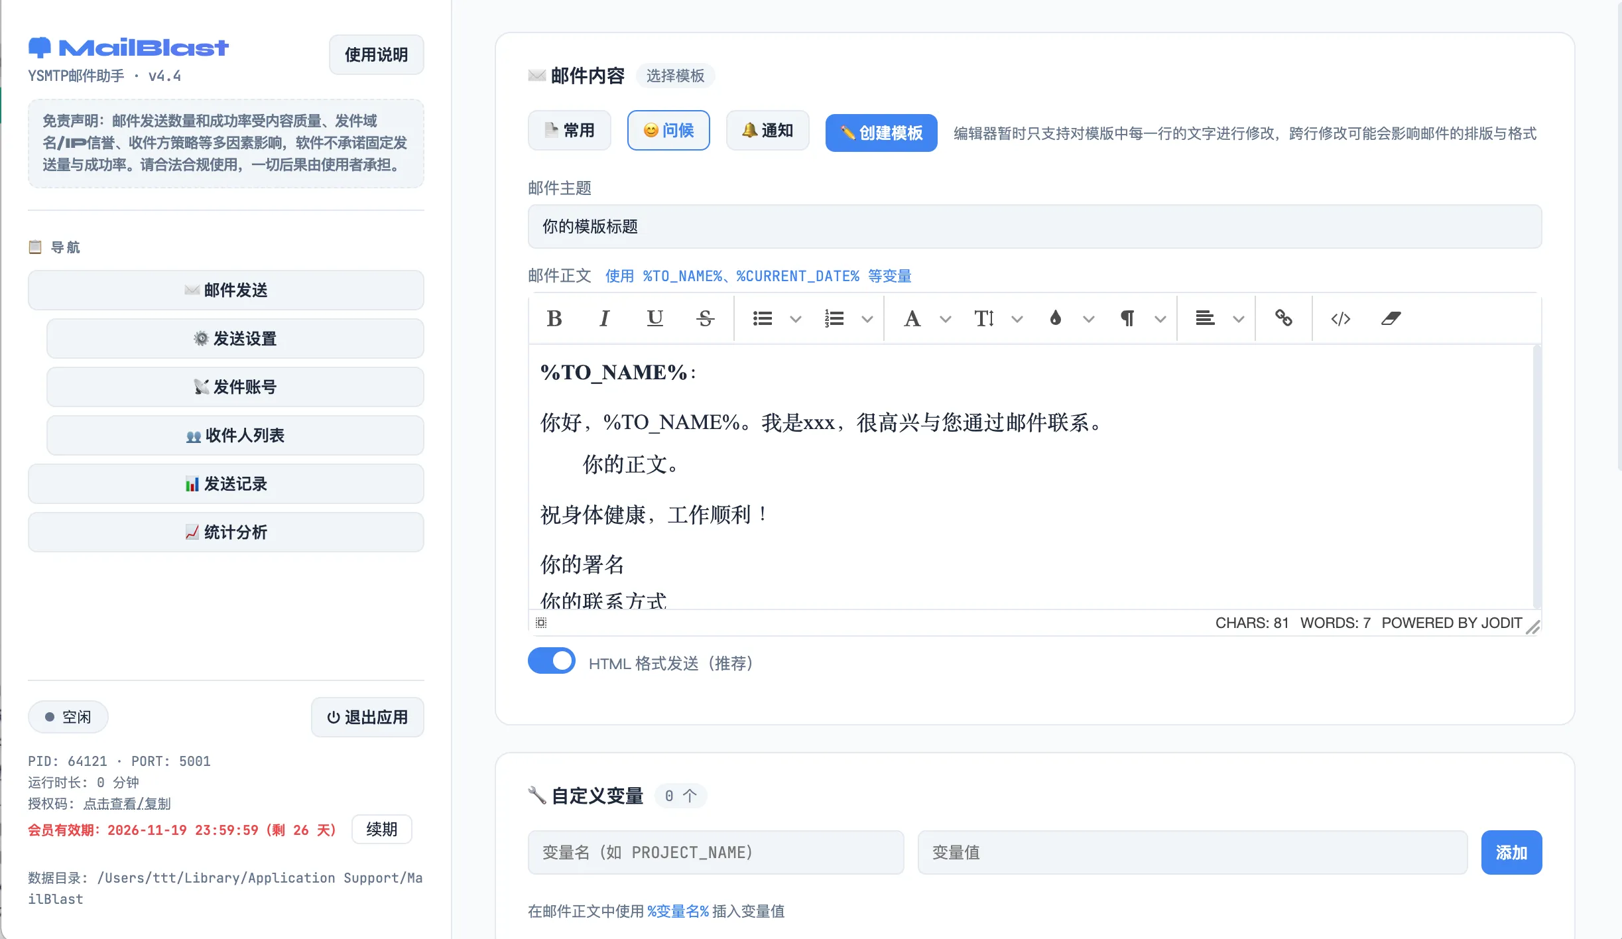Open the font family dropdown arrow
Viewport: 1622px width, 939px height.
pyautogui.click(x=946, y=320)
